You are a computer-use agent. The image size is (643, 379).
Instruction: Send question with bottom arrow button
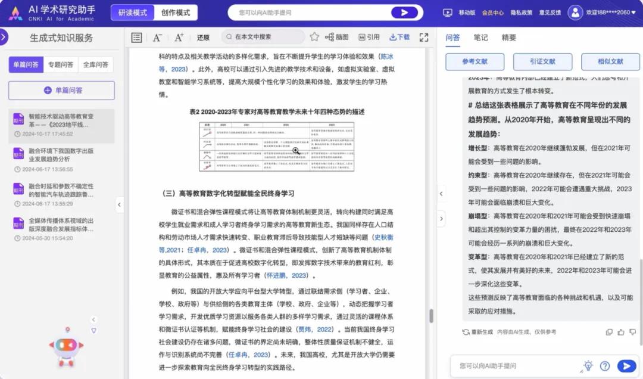pyautogui.click(x=626, y=366)
